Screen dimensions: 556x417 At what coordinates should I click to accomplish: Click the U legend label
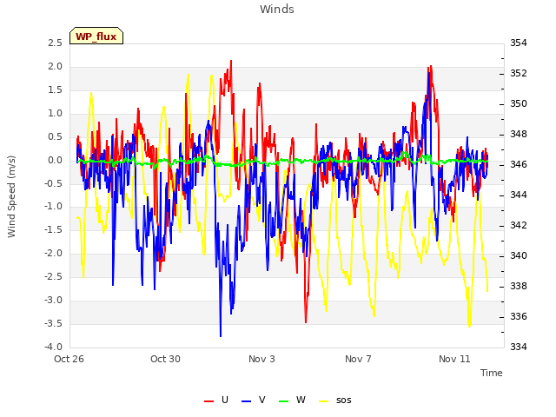pyautogui.click(x=225, y=400)
